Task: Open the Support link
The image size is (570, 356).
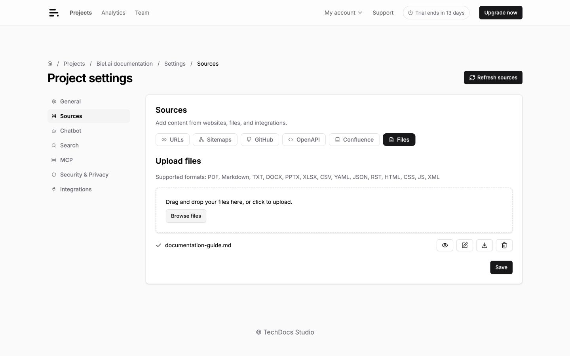Action: click(383, 13)
